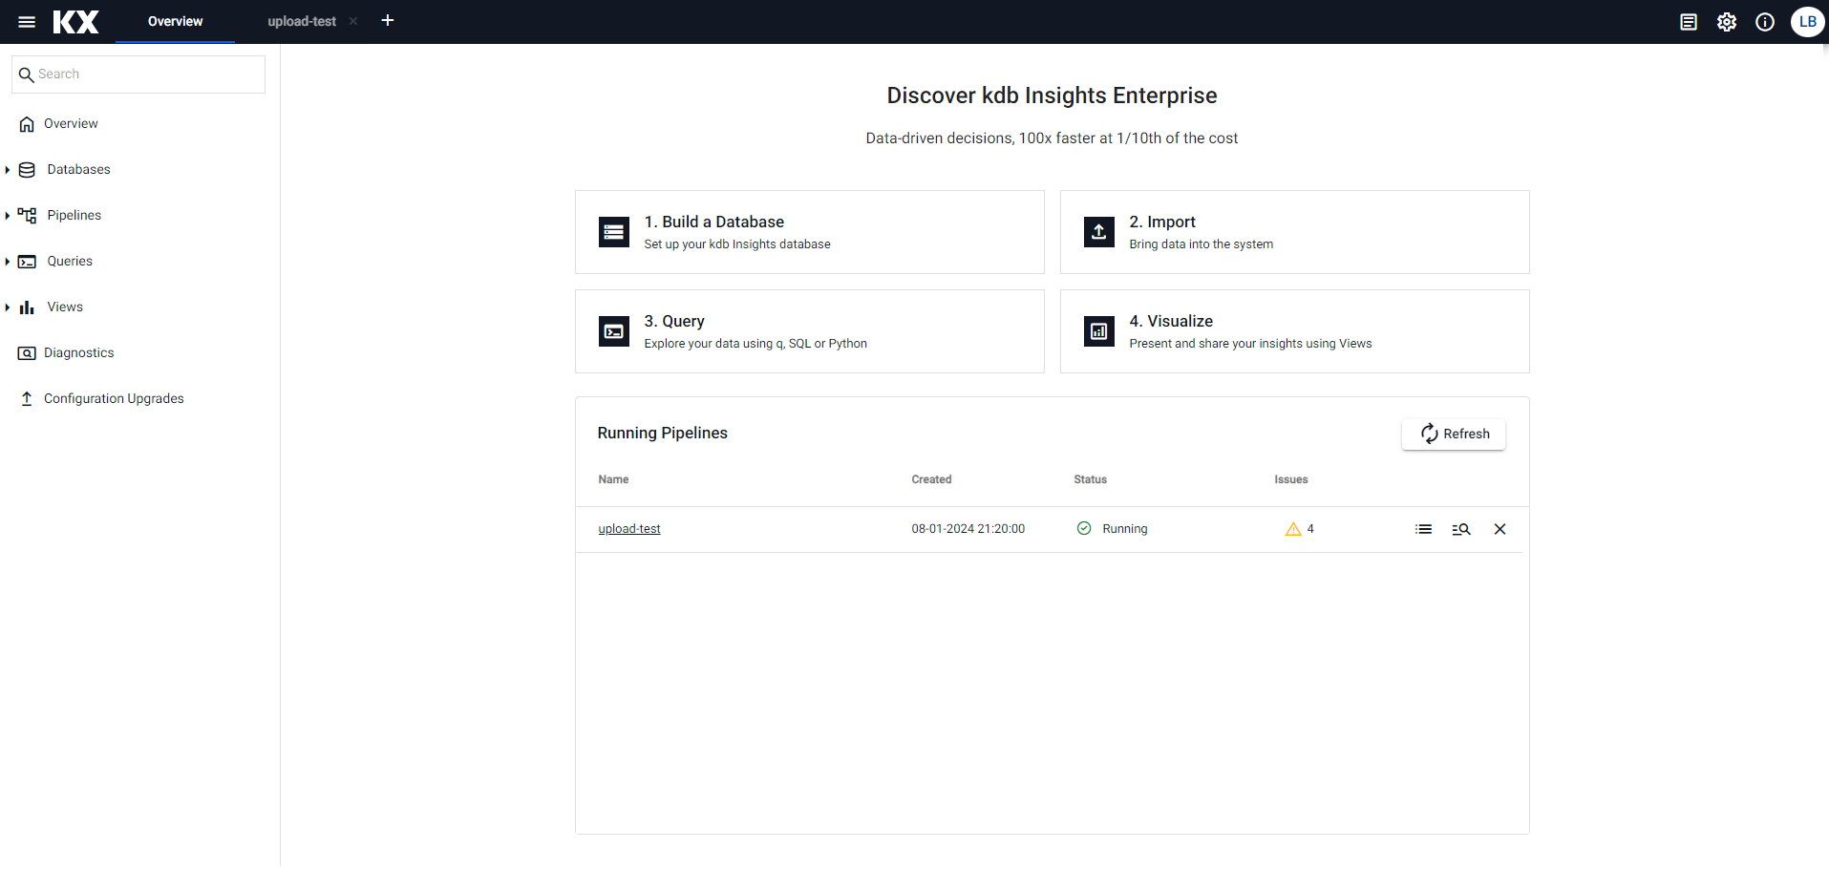Open the Build a Database card

[x=810, y=232]
